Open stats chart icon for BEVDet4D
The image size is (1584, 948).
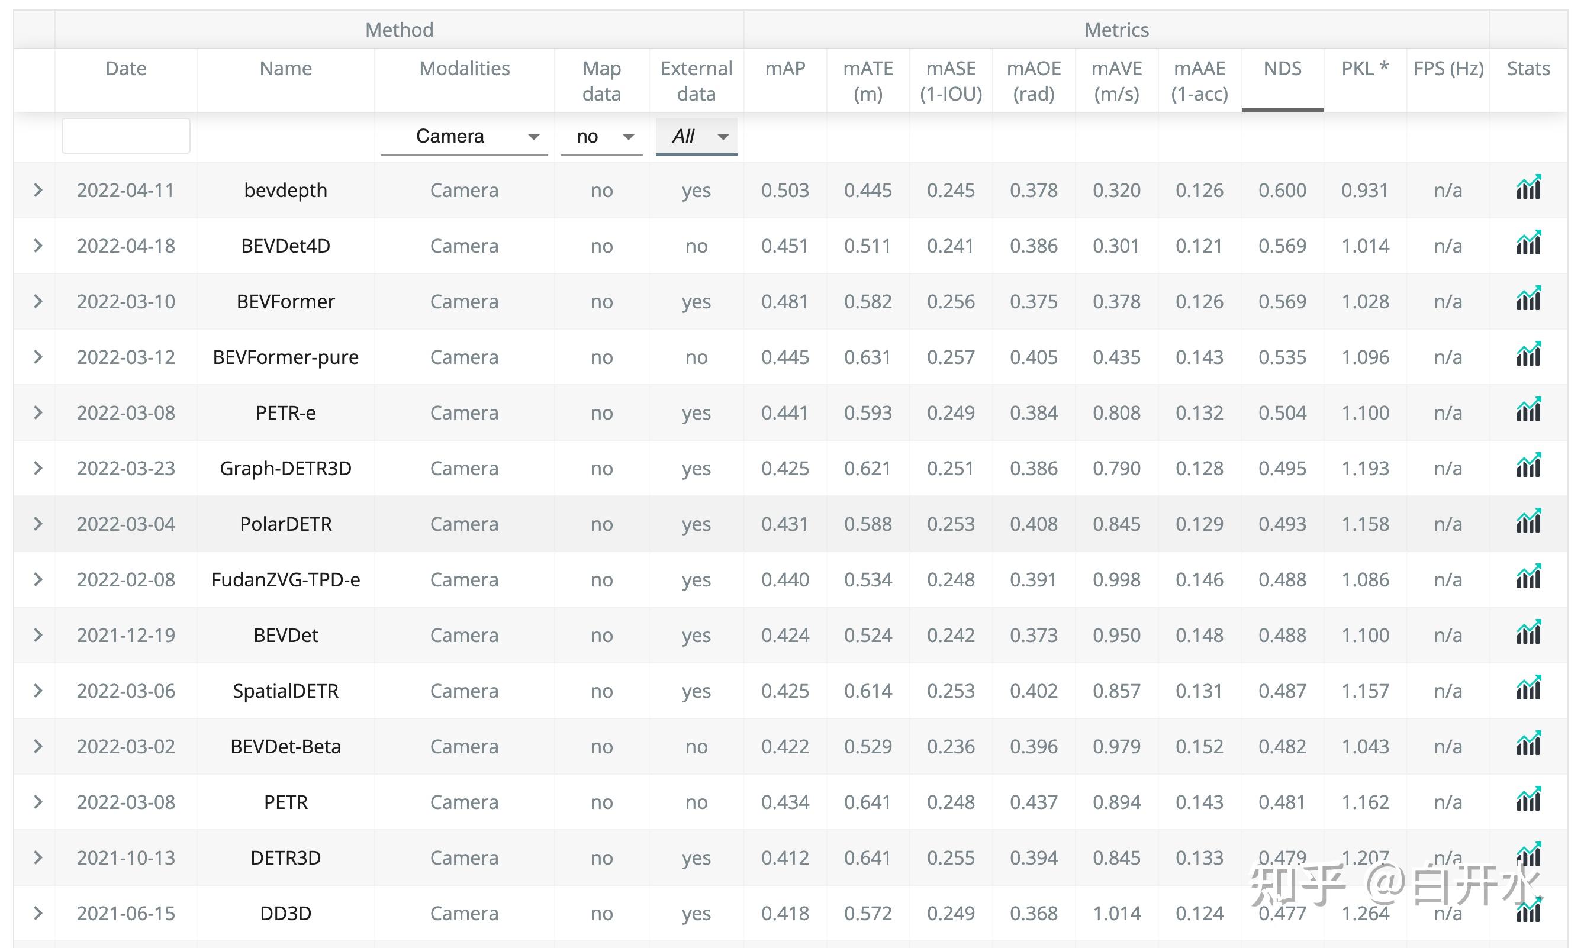(1528, 244)
